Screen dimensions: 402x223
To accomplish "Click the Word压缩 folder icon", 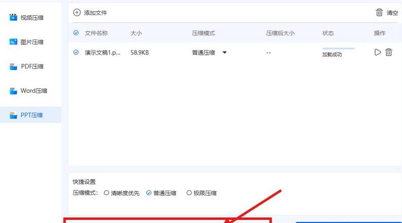I will click(x=13, y=91).
